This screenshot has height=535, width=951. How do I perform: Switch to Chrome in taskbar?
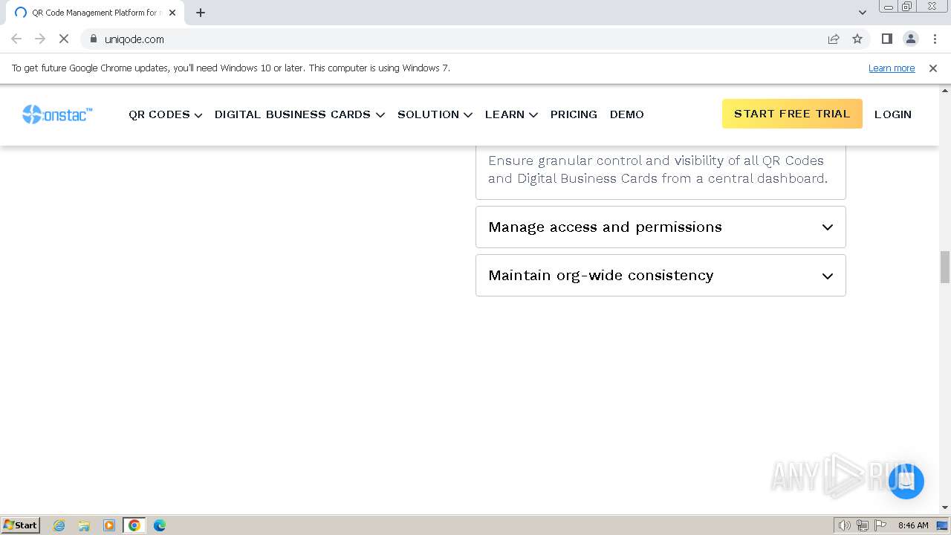tap(134, 525)
